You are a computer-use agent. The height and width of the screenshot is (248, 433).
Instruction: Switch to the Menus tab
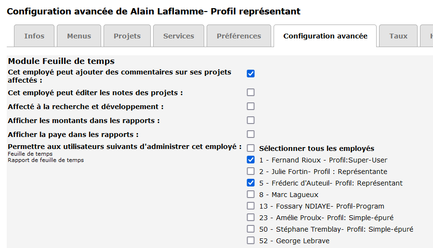click(79, 36)
